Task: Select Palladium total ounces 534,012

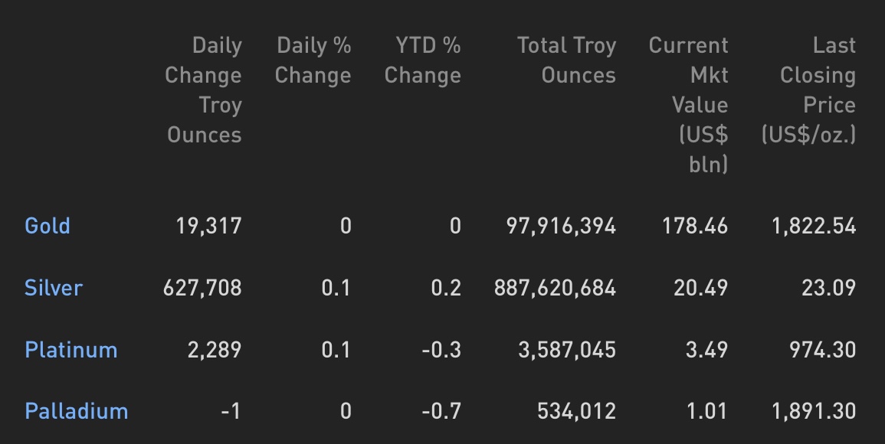Action: click(576, 411)
